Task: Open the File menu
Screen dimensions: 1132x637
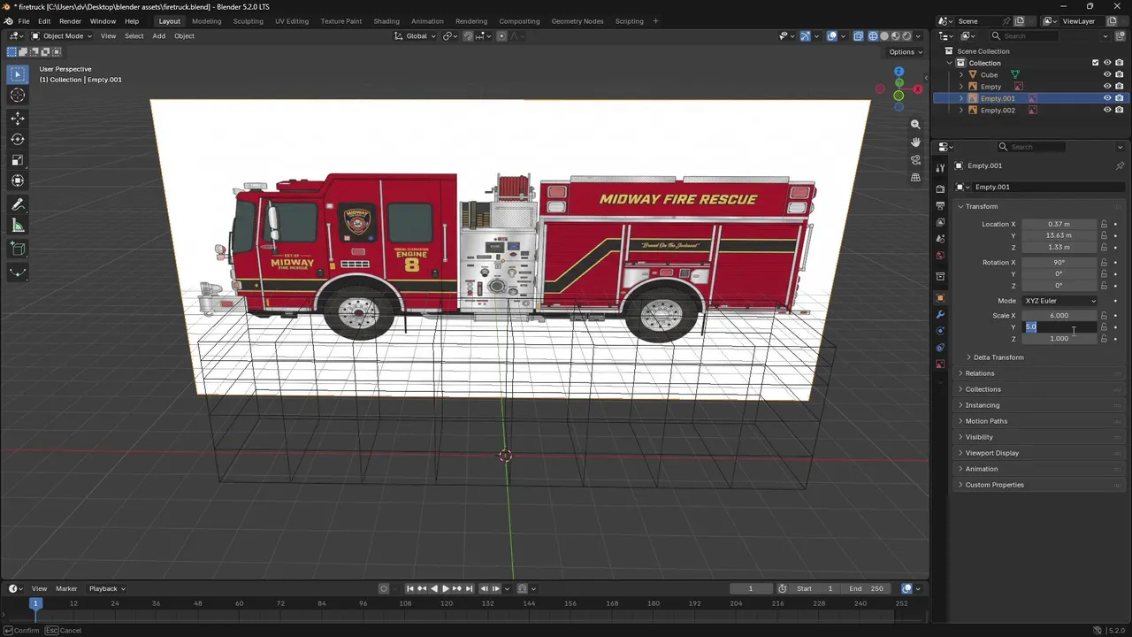Action: click(x=24, y=21)
